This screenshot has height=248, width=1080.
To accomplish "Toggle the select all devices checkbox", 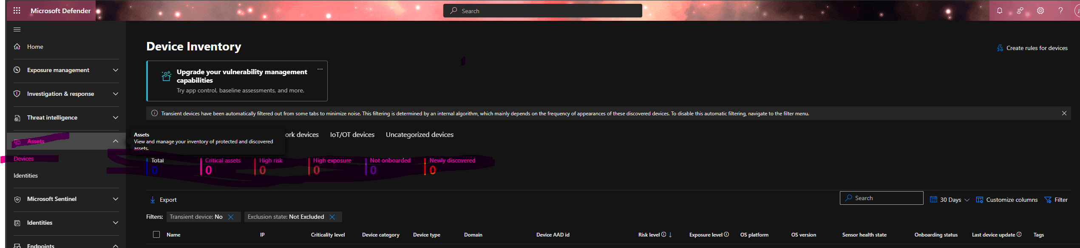I will tap(156, 234).
